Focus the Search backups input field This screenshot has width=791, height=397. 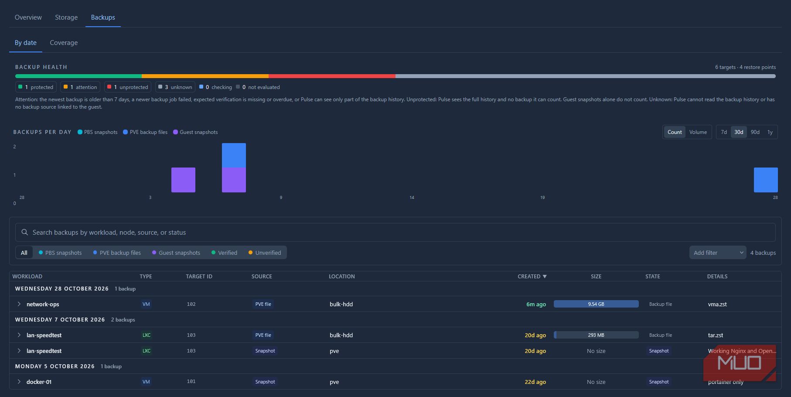pos(395,233)
